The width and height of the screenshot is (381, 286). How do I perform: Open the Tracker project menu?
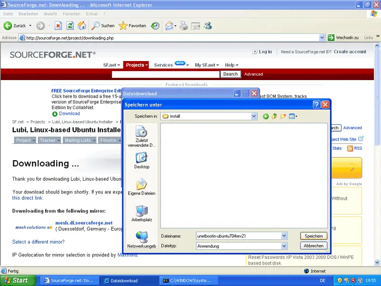pos(50,140)
